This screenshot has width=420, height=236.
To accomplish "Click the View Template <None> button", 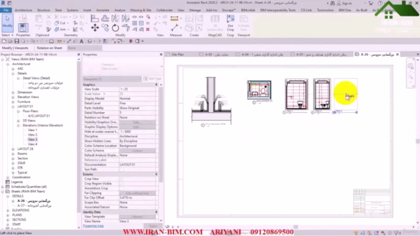I will (137, 217).
